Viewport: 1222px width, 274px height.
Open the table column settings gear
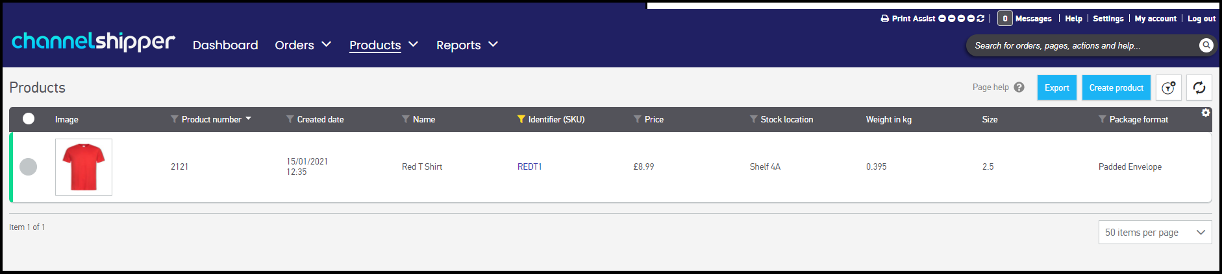1206,113
